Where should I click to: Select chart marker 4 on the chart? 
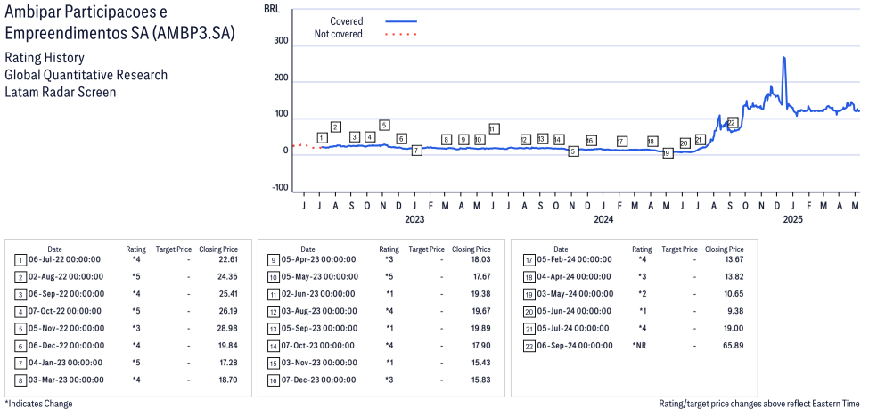(x=370, y=137)
